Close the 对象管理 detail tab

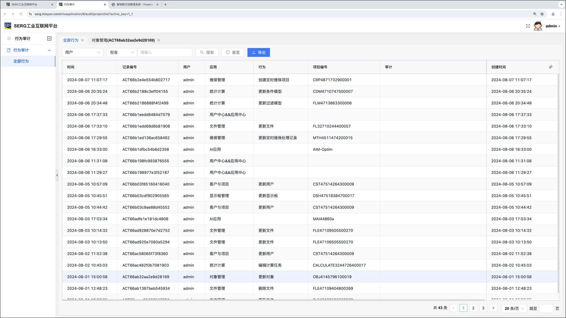tap(159, 40)
